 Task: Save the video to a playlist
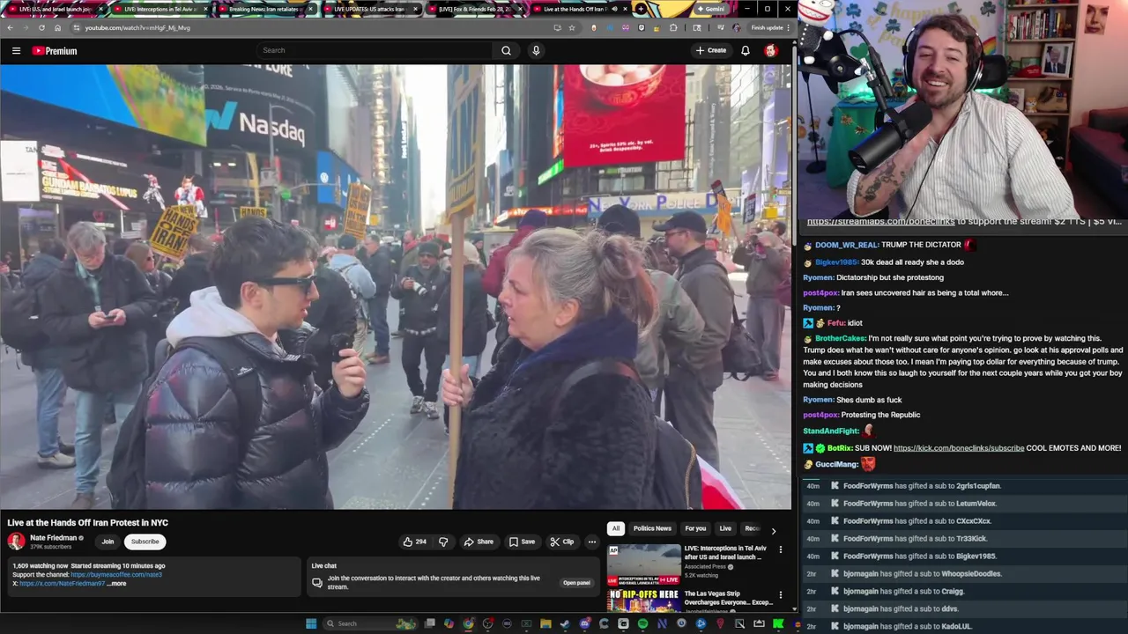pyautogui.click(x=522, y=542)
